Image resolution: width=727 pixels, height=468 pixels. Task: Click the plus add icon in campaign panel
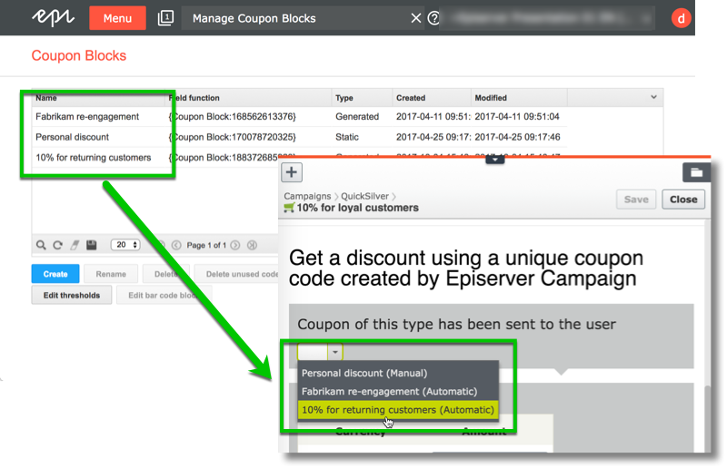click(291, 172)
